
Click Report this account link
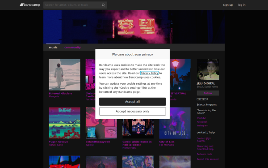click(x=208, y=159)
